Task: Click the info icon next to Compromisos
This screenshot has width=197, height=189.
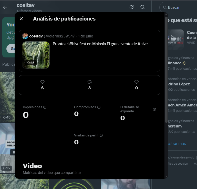Action: pos(99,107)
